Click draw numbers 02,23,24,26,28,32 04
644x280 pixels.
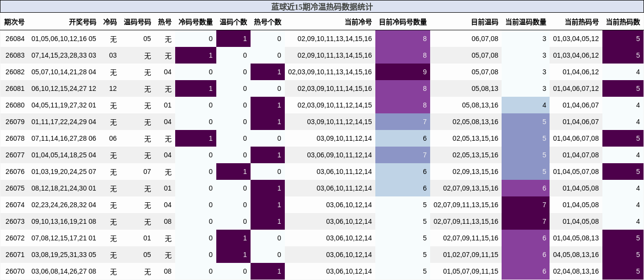(x=64, y=205)
